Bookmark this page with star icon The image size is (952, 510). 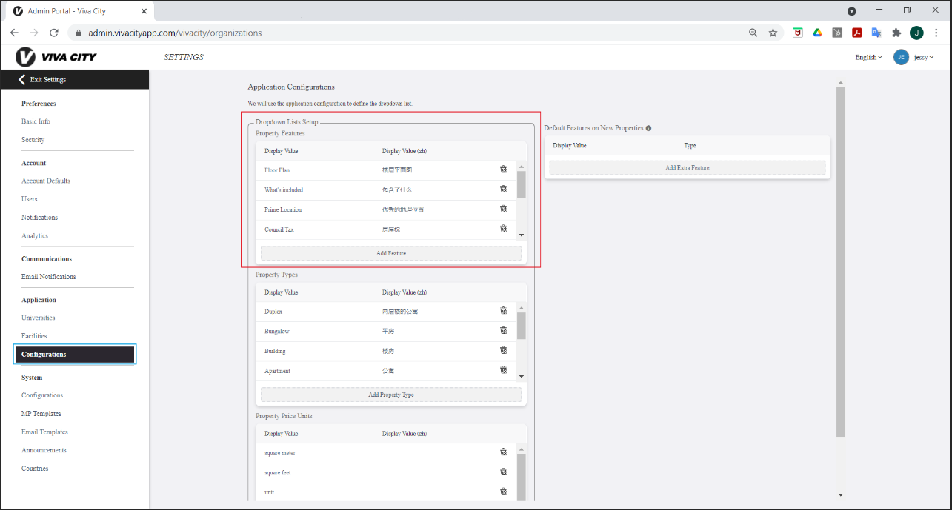pyautogui.click(x=773, y=33)
